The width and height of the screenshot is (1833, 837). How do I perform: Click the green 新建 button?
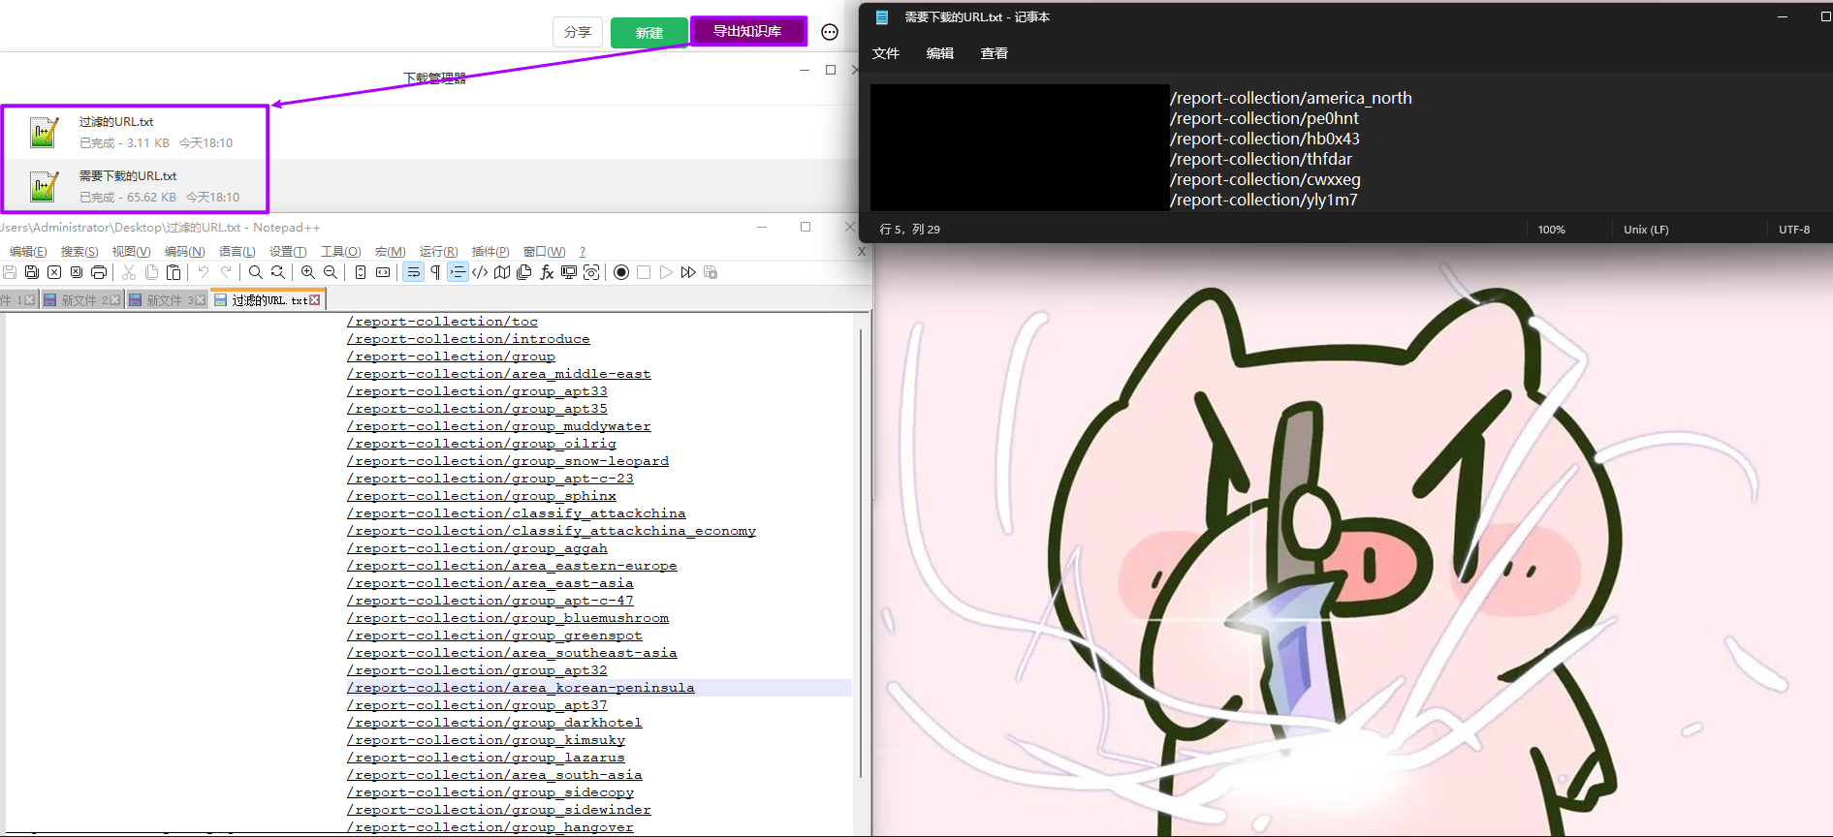click(649, 32)
